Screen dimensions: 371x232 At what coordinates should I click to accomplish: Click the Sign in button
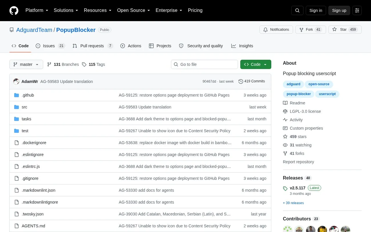click(316, 10)
